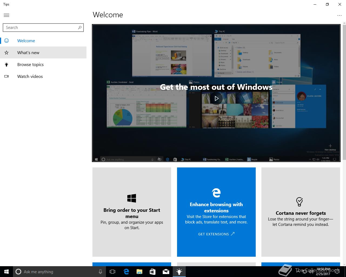Select What's new in the sidebar
Viewport: 346px width, 277px height.
coord(43,52)
